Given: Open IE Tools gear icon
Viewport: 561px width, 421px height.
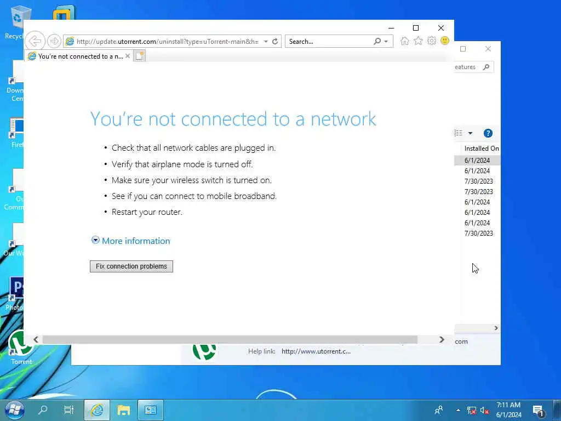Looking at the screenshot, I should pyautogui.click(x=432, y=41).
